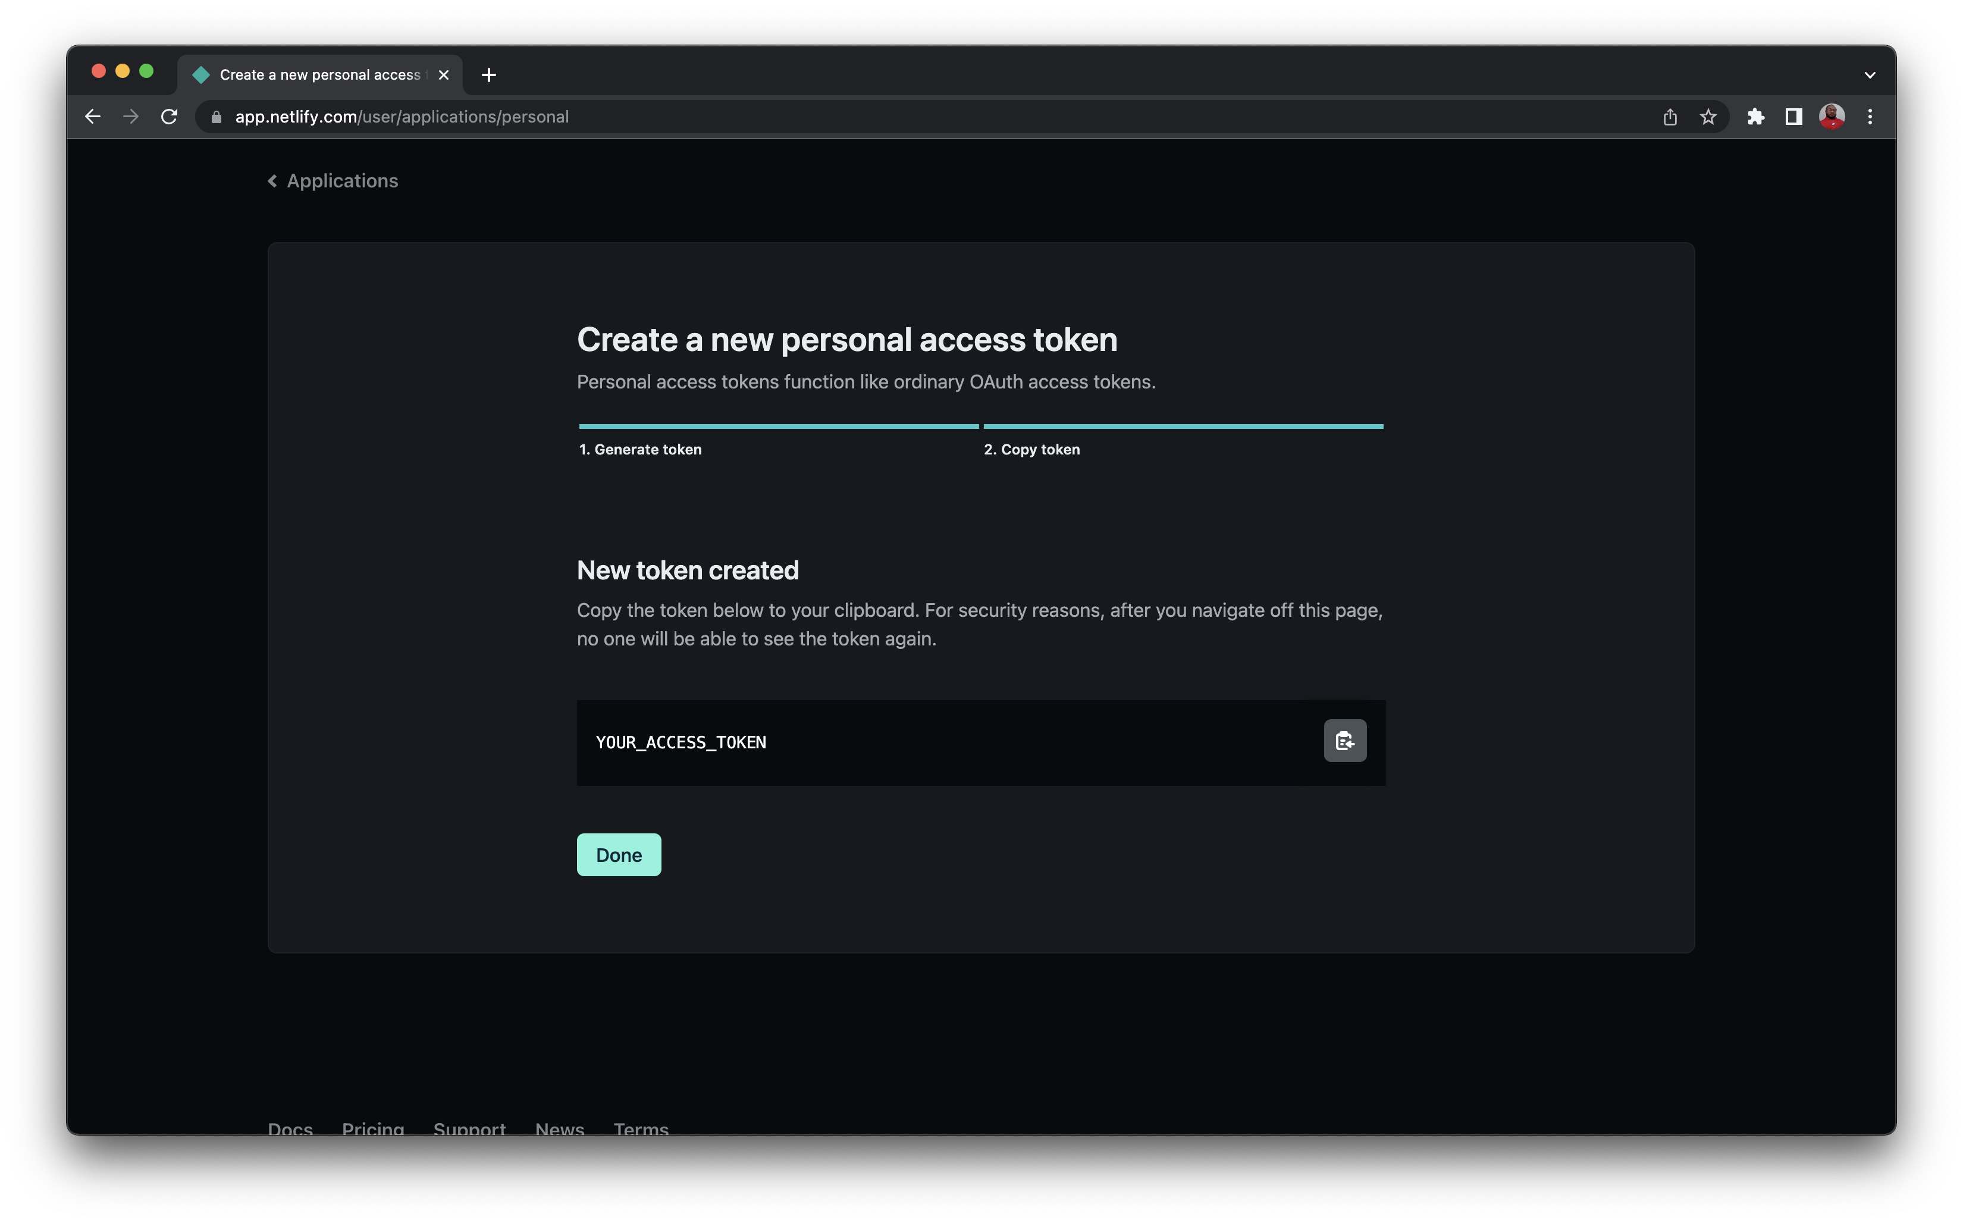The height and width of the screenshot is (1223, 1963).
Task: Share the current page
Action: 1669,117
